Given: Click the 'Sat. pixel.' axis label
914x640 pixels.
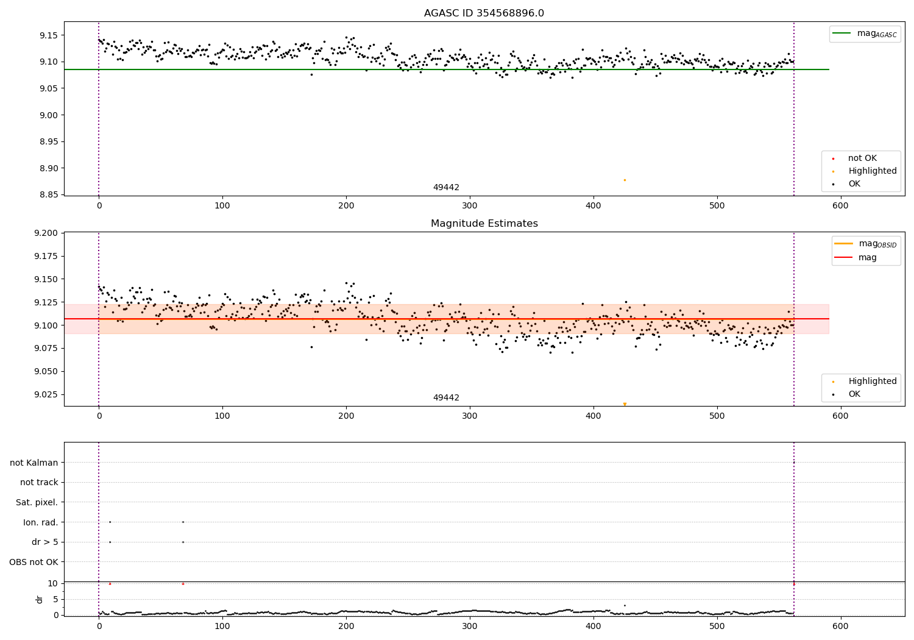Looking at the screenshot, I should point(37,502).
